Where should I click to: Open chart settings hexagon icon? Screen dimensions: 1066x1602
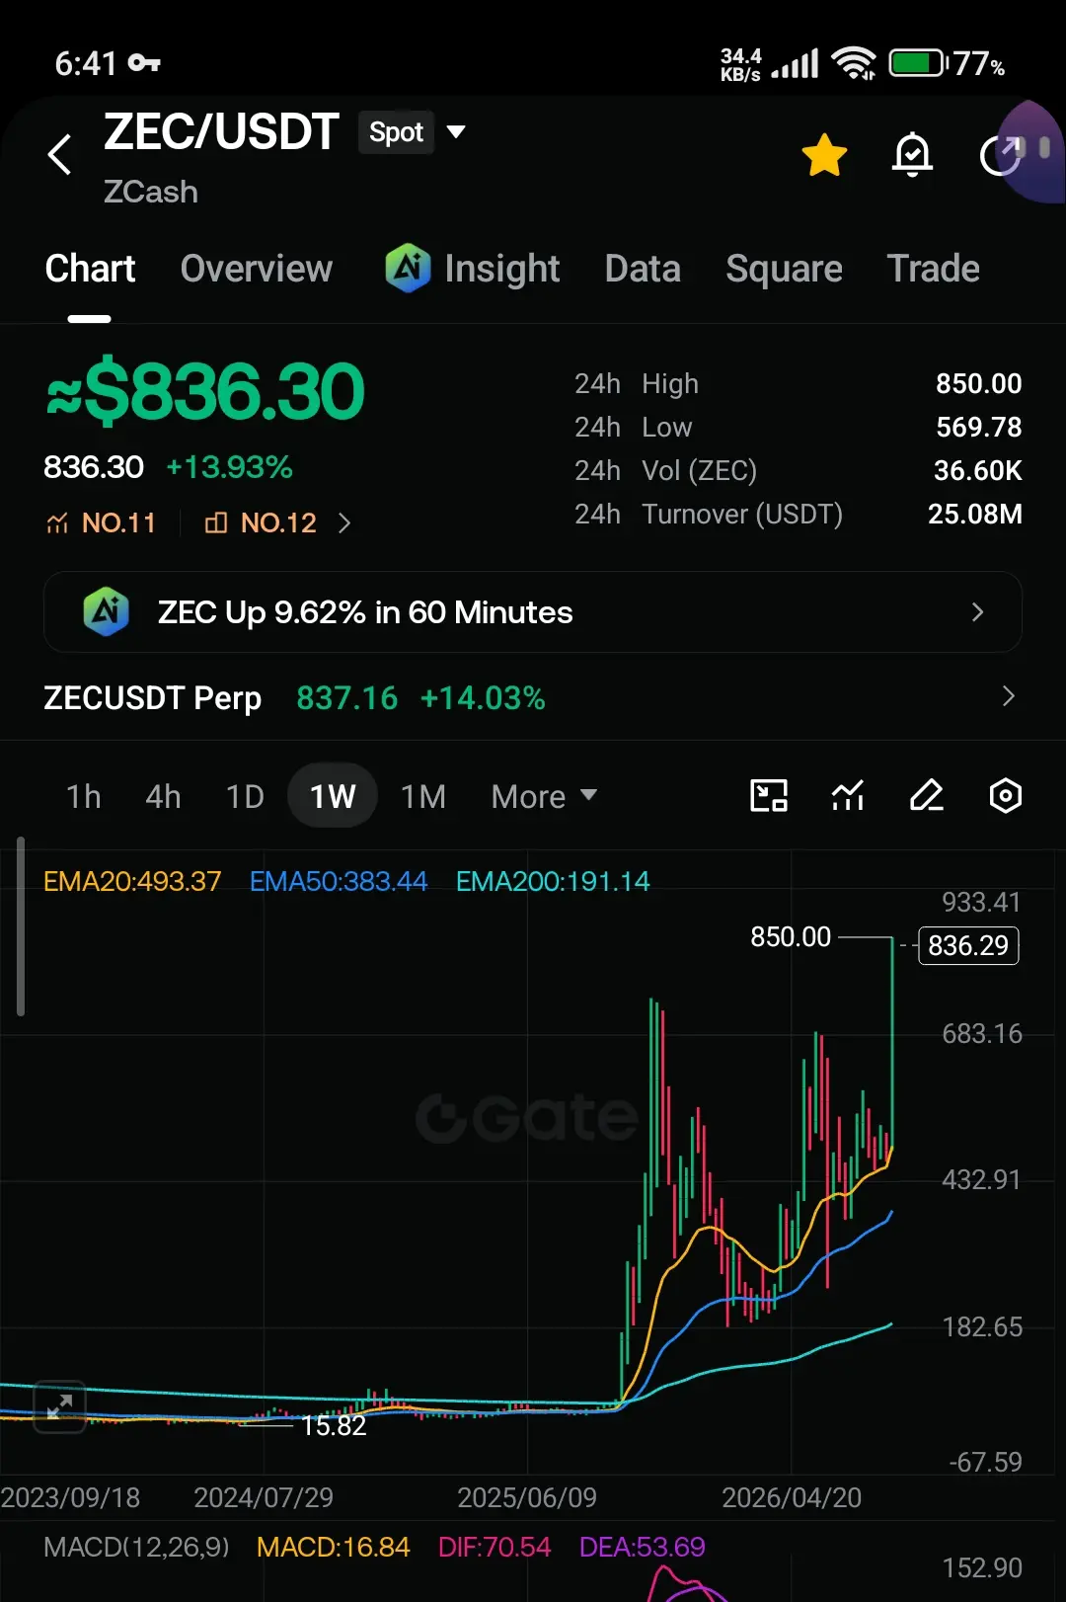click(1006, 795)
